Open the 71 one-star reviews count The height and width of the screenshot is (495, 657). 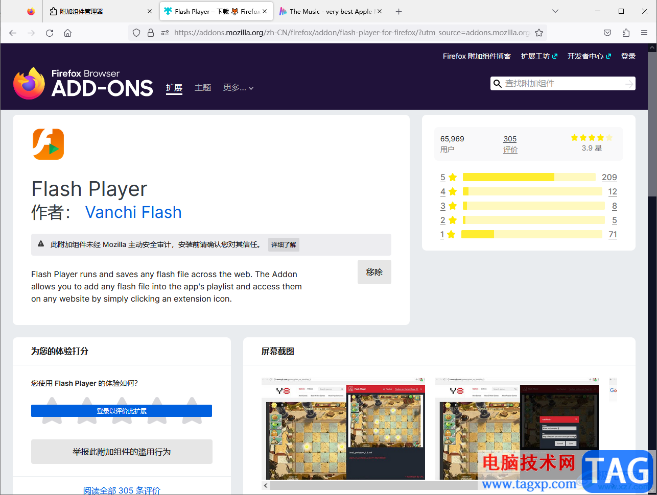[613, 235]
